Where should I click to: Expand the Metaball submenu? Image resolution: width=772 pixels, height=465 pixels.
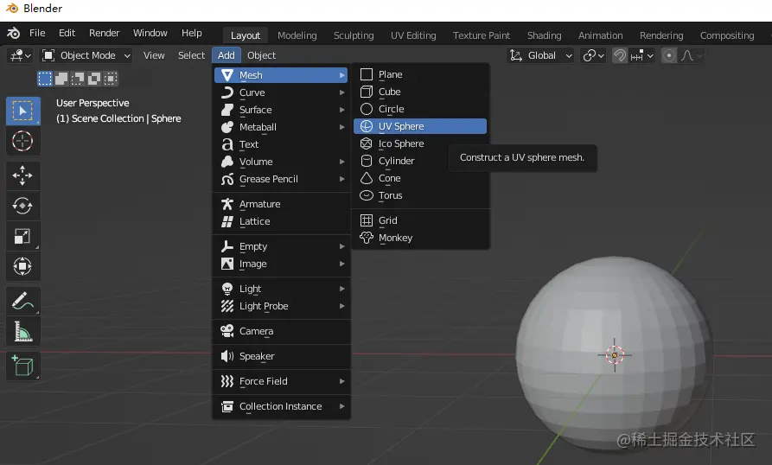tap(281, 127)
